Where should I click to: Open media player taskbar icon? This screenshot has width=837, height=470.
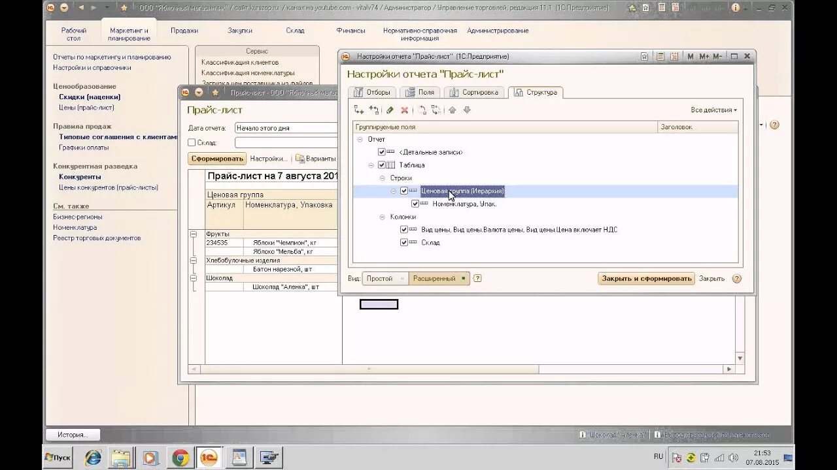pyautogui.click(x=150, y=458)
